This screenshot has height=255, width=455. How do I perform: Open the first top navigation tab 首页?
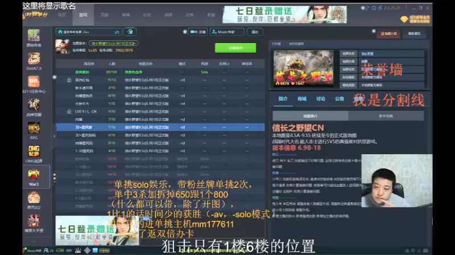pyautogui.click(x=62, y=15)
